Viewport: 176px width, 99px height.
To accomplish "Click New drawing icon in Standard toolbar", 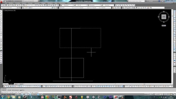I will coord(2,5).
